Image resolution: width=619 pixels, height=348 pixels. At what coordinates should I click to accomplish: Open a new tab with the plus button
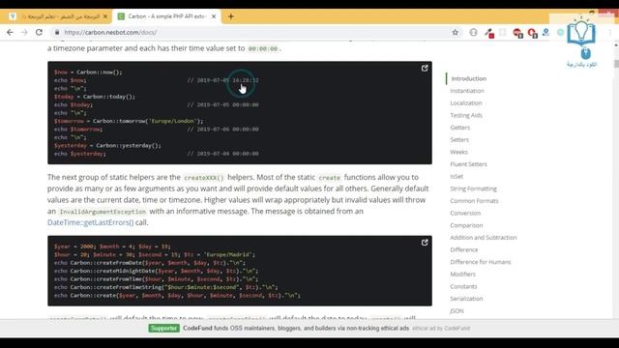[231, 16]
